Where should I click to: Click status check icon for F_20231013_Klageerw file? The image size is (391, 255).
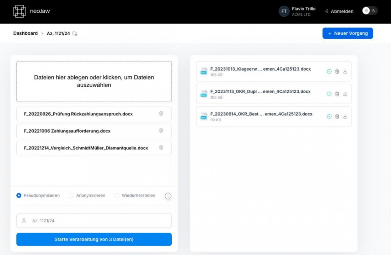click(x=329, y=71)
